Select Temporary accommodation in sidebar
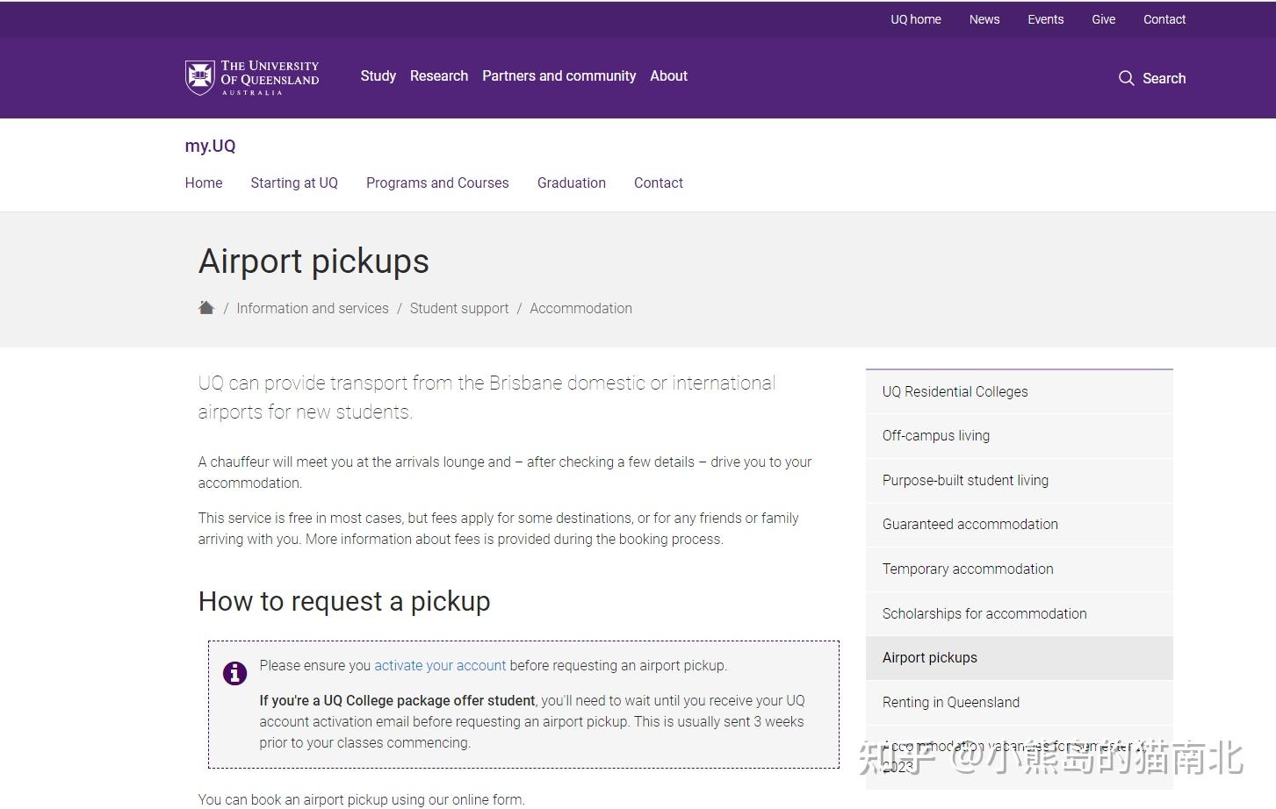Image resolution: width=1276 pixels, height=809 pixels. 968,569
